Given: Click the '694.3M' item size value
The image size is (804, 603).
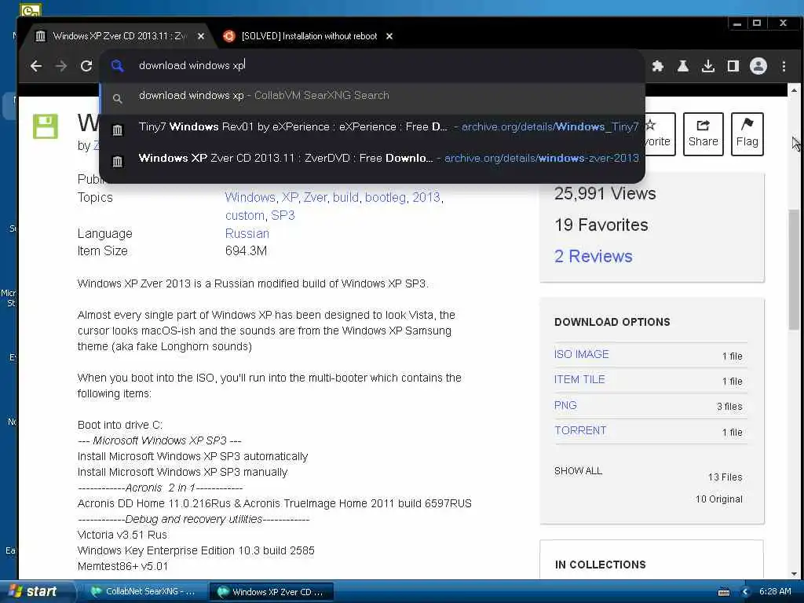Looking at the screenshot, I should click(246, 250).
